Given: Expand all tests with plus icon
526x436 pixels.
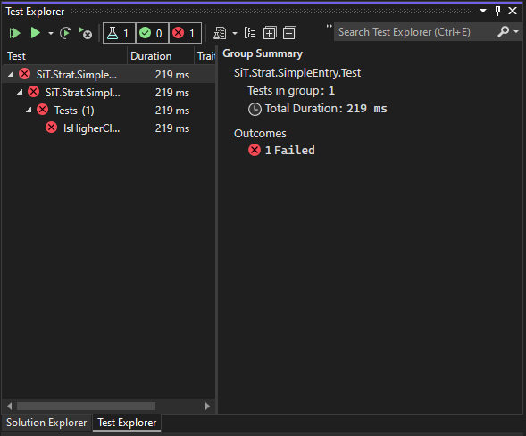Looking at the screenshot, I should click(270, 33).
